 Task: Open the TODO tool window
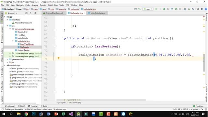[x=21, y=106]
